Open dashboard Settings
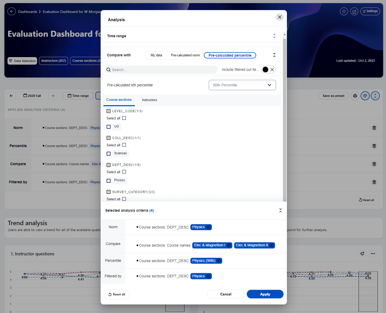This screenshot has width=386, height=313. click(x=370, y=11)
